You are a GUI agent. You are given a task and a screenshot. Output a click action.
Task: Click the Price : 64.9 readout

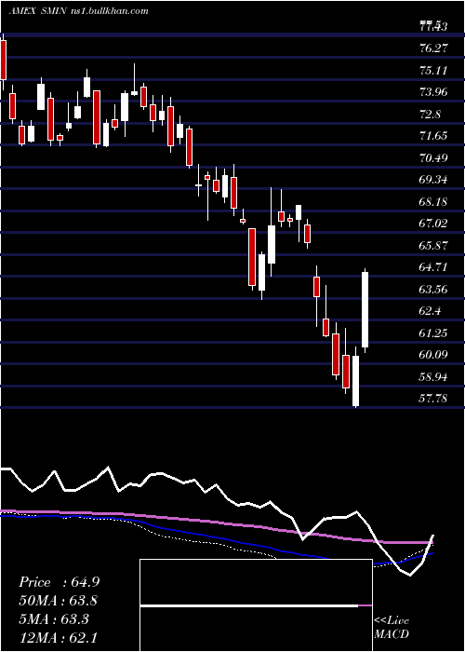(x=59, y=582)
